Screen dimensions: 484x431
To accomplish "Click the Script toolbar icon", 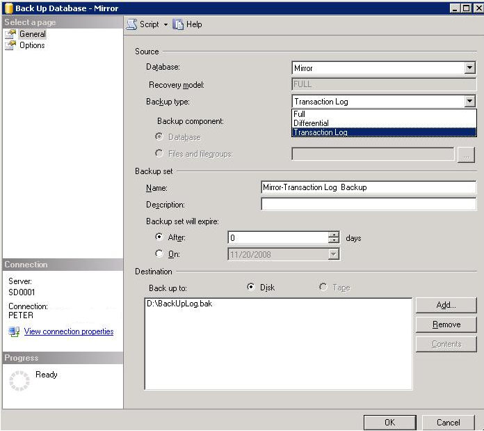I will click(132, 24).
